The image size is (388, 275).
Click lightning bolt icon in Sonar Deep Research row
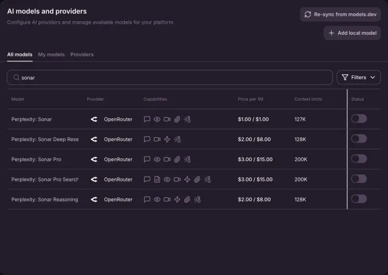(167, 139)
